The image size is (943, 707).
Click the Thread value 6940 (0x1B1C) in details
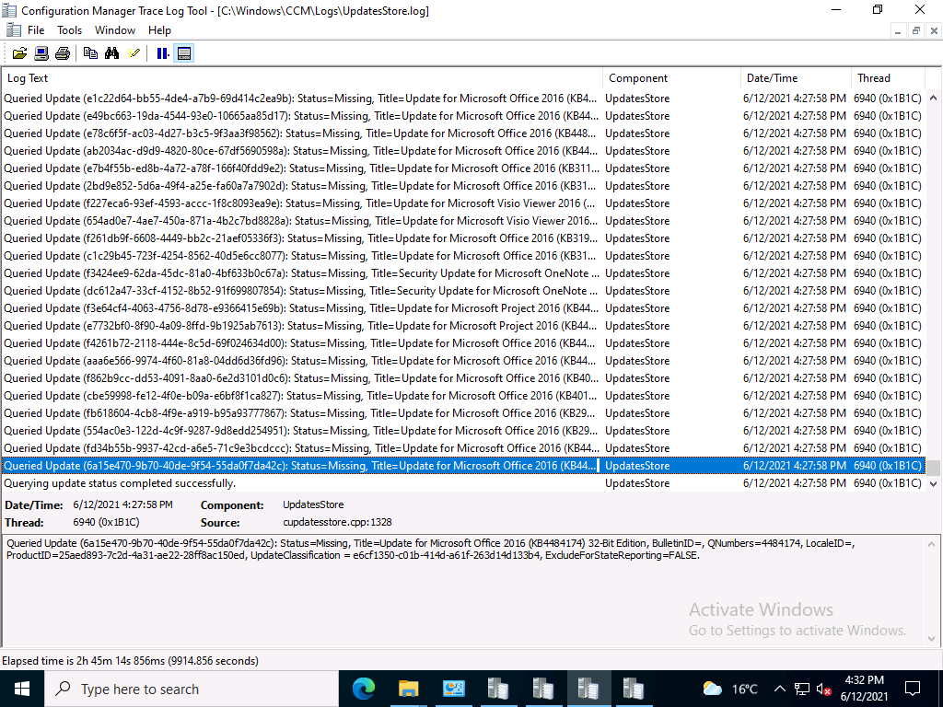pyautogui.click(x=106, y=523)
